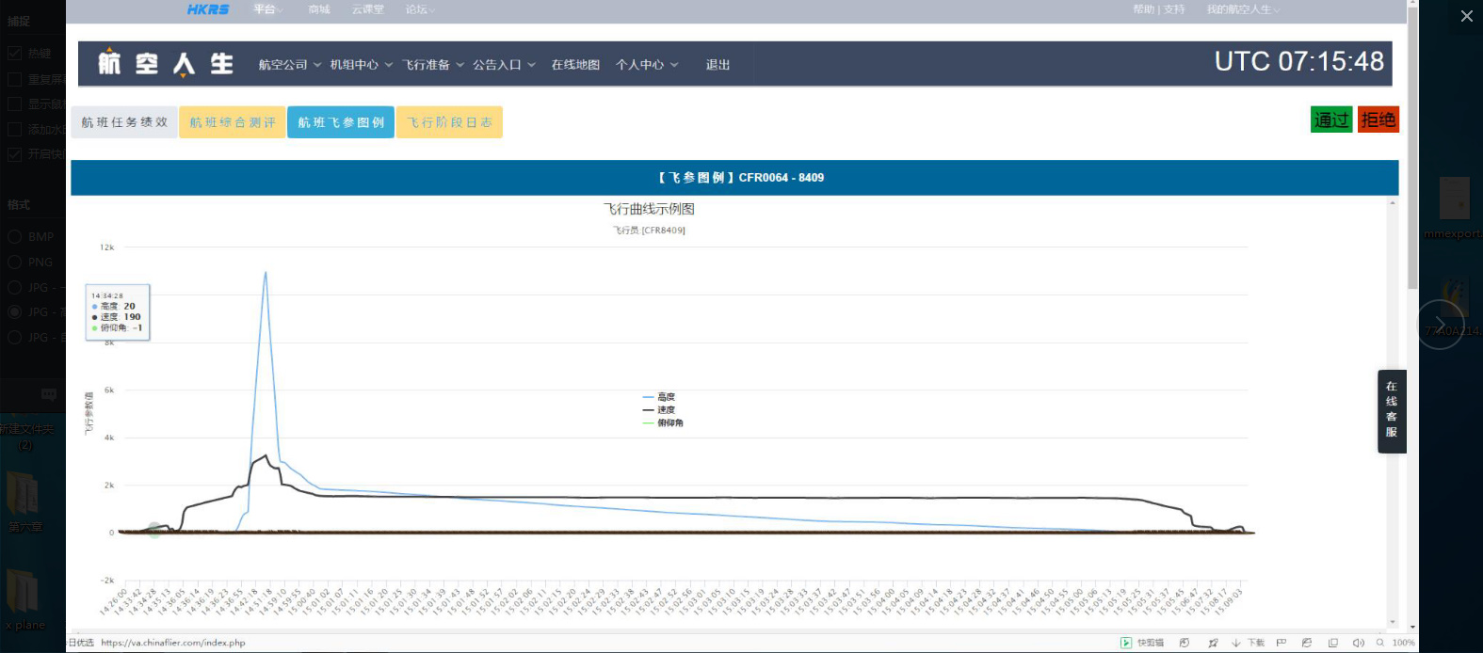Click the 航空人生 site logo
The width and height of the screenshot is (1483, 653).
pyautogui.click(x=166, y=63)
